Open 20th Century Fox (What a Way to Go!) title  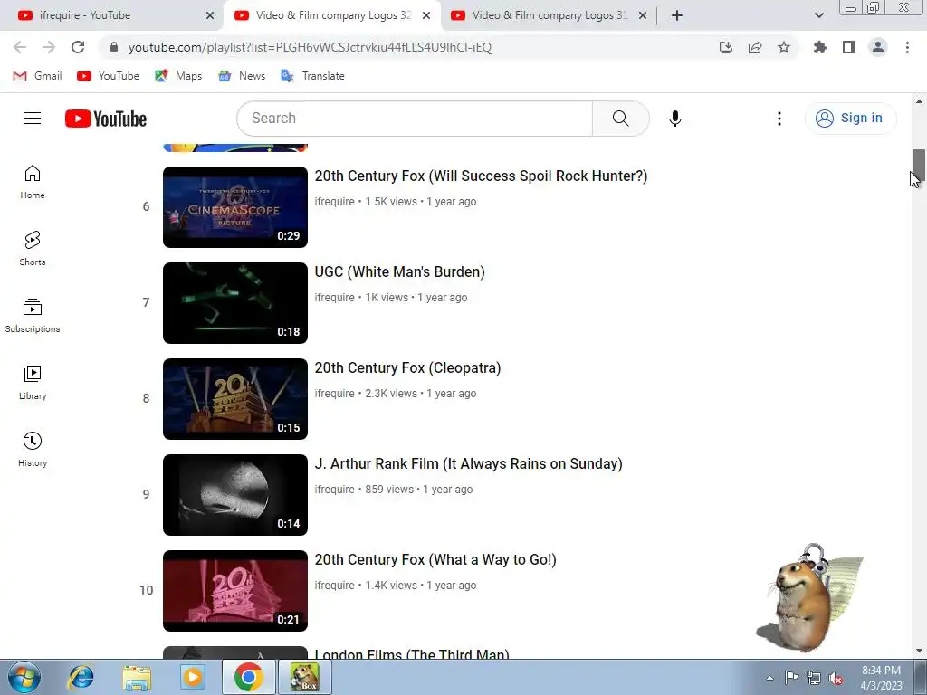tap(435, 559)
